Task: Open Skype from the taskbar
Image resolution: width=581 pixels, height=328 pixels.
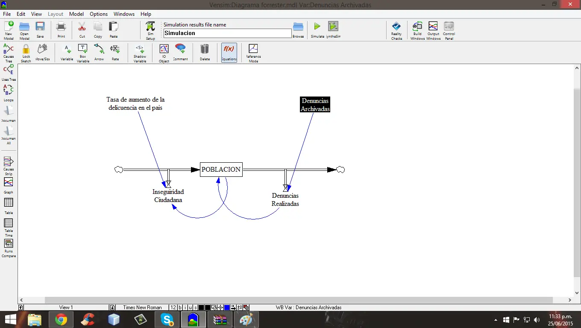Action: coord(167,319)
